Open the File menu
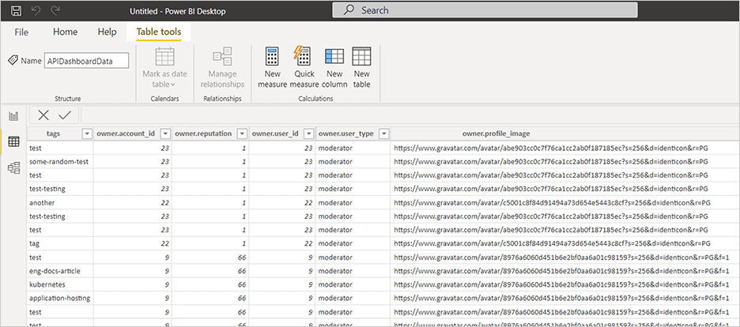This screenshot has width=740, height=327. 21,32
